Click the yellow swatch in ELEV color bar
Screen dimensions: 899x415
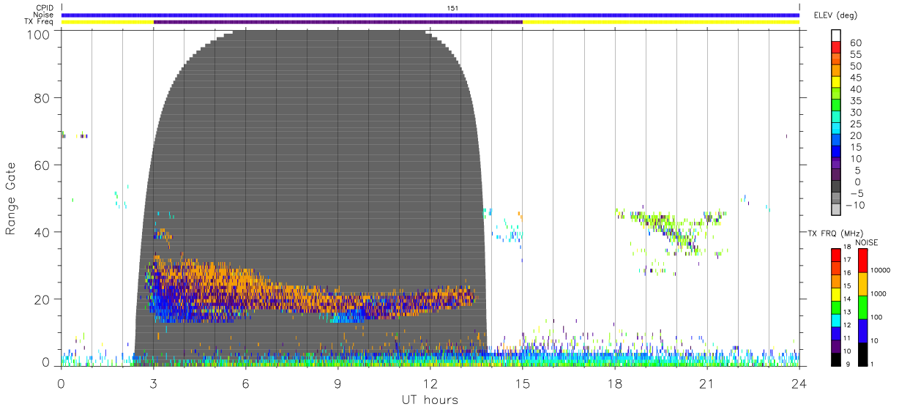tap(836, 82)
